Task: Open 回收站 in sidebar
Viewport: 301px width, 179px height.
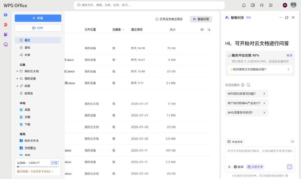Action: (x=38, y=93)
